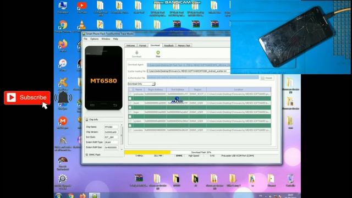Screen dimensions: 352x198
Task: Click the Flash Tool taskbar button
Action: coord(95,196)
